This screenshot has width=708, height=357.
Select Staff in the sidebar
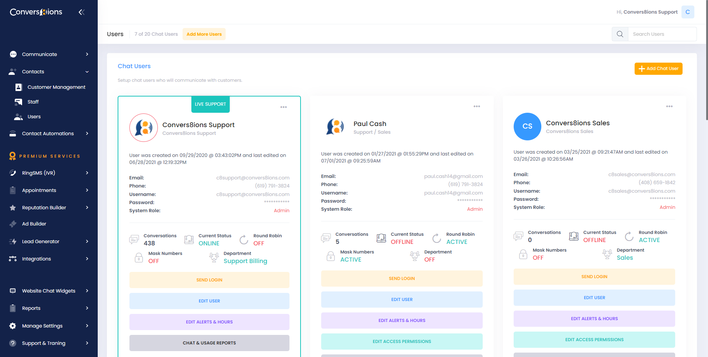pyautogui.click(x=33, y=102)
